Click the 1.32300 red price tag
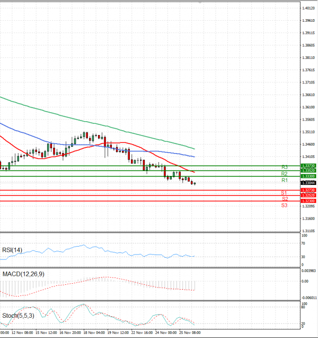 pyautogui.click(x=308, y=201)
